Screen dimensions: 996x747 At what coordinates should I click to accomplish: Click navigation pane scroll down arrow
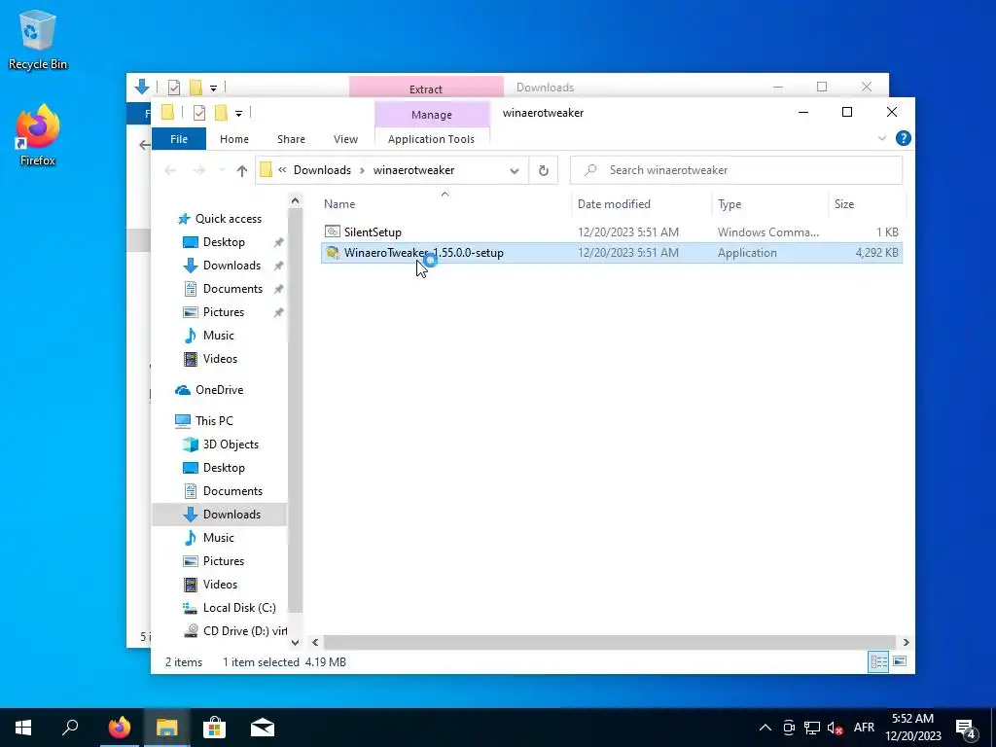point(295,642)
